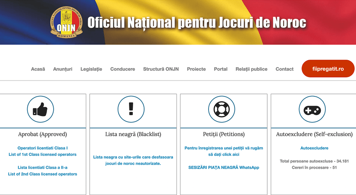Screen dimensions: 356x195
Task: Click the ONJN emblem logo
Action: click(x=66, y=22)
